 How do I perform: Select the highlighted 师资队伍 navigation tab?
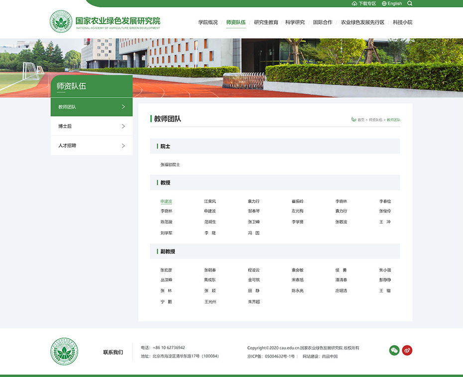(235, 22)
